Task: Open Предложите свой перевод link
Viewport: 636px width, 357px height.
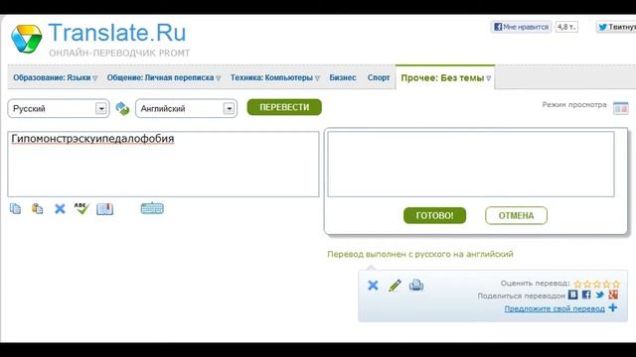Action: point(555,308)
